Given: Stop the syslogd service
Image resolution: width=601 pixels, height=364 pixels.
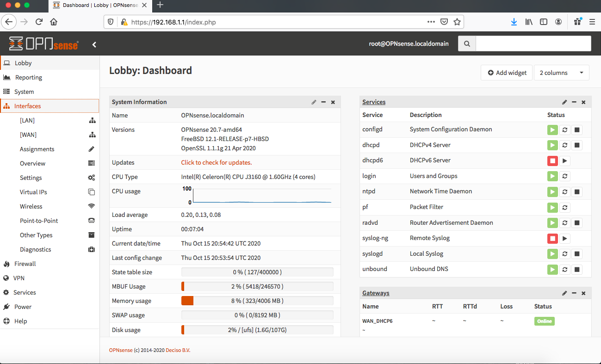Looking at the screenshot, I should [x=577, y=254].
